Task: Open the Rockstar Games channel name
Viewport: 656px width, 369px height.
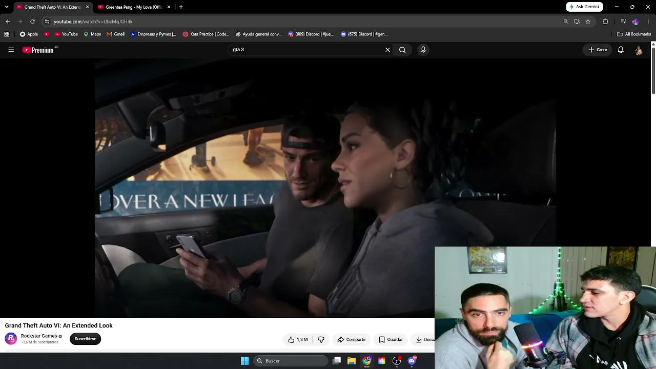Action: tap(39, 336)
